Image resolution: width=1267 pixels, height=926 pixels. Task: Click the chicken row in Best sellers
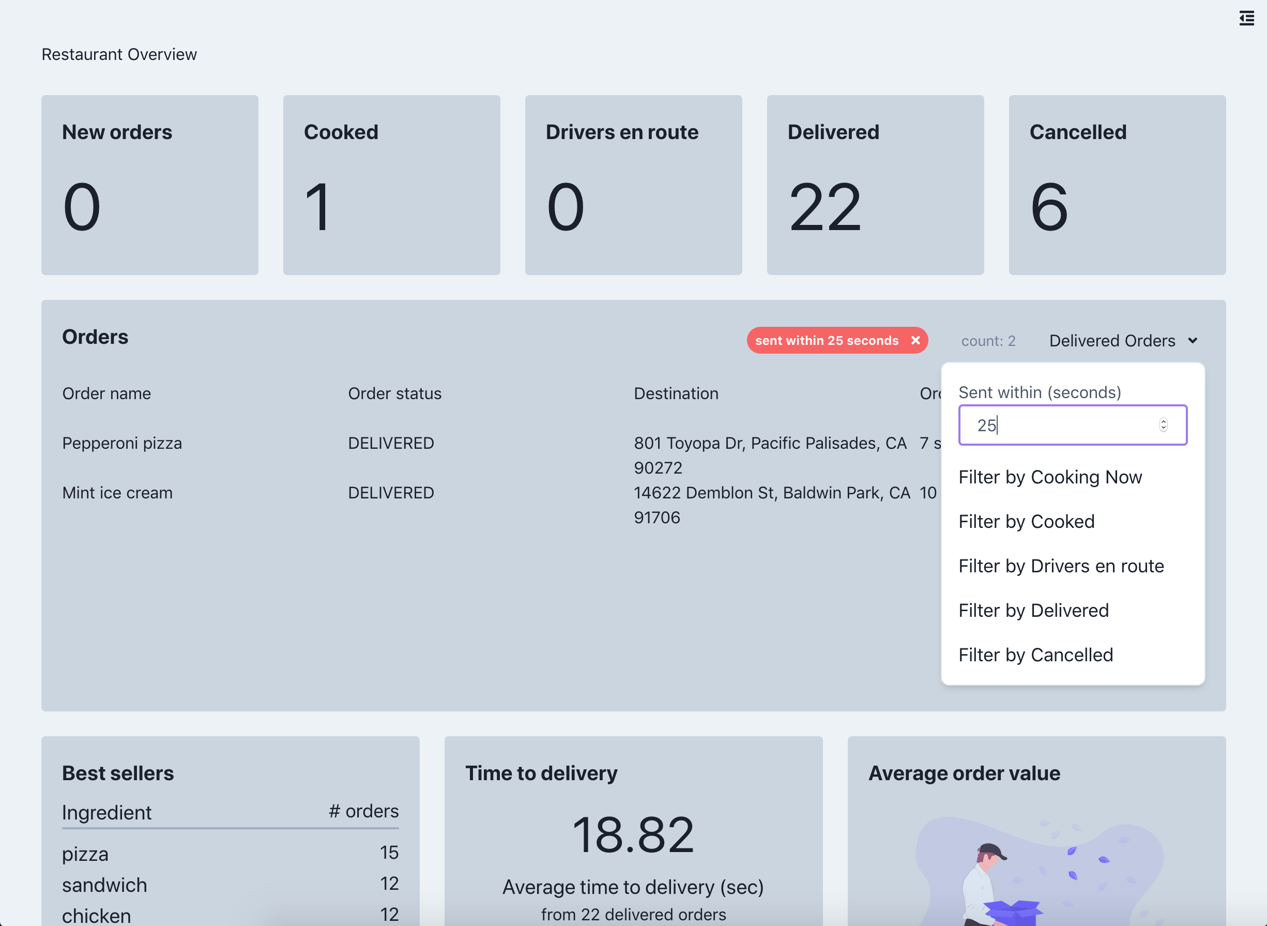[x=231, y=915]
